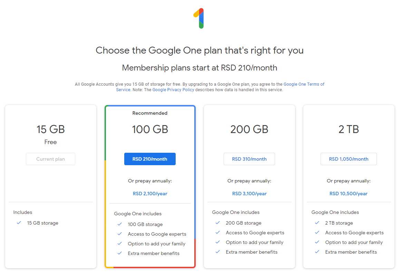The height and width of the screenshot is (273, 401).
Task: Select the RSD 310/month plan button
Action: click(x=249, y=159)
